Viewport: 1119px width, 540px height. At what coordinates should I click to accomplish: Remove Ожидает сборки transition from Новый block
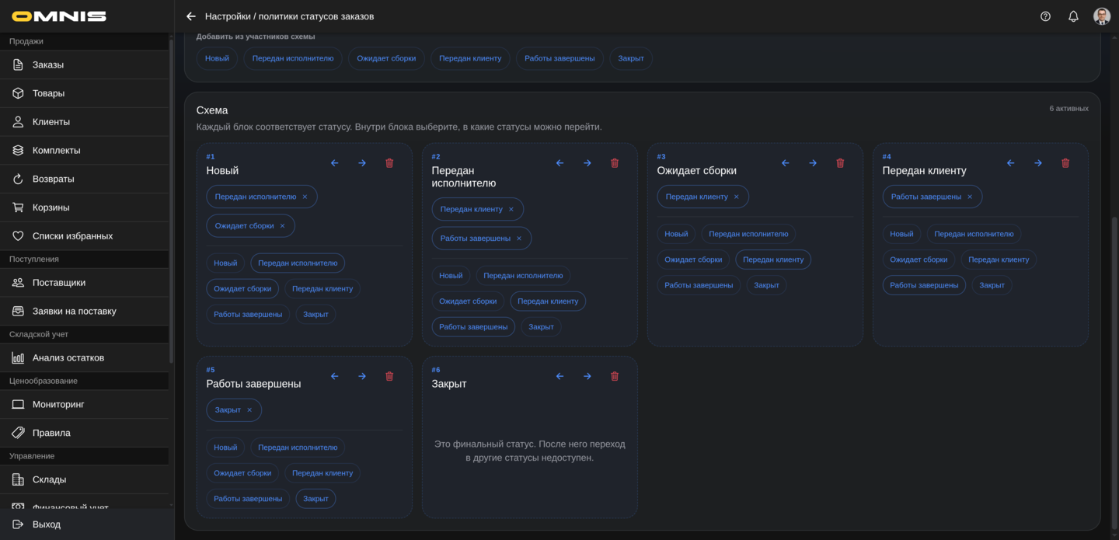click(283, 226)
